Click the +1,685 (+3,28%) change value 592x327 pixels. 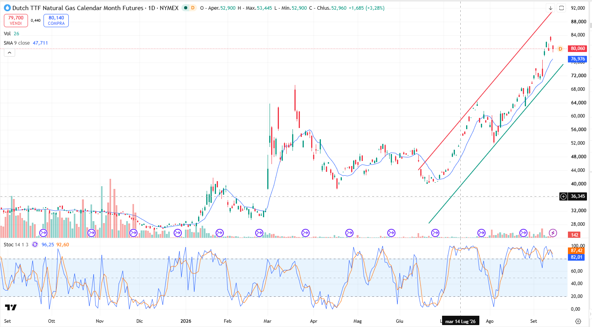(x=366, y=8)
